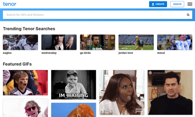
Task: Open the IM WAITING black-and-white GIF
Action: coord(74,85)
